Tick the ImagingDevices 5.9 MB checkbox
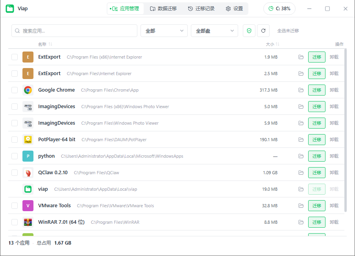This screenshot has height=256, width=355. (15, 123)
